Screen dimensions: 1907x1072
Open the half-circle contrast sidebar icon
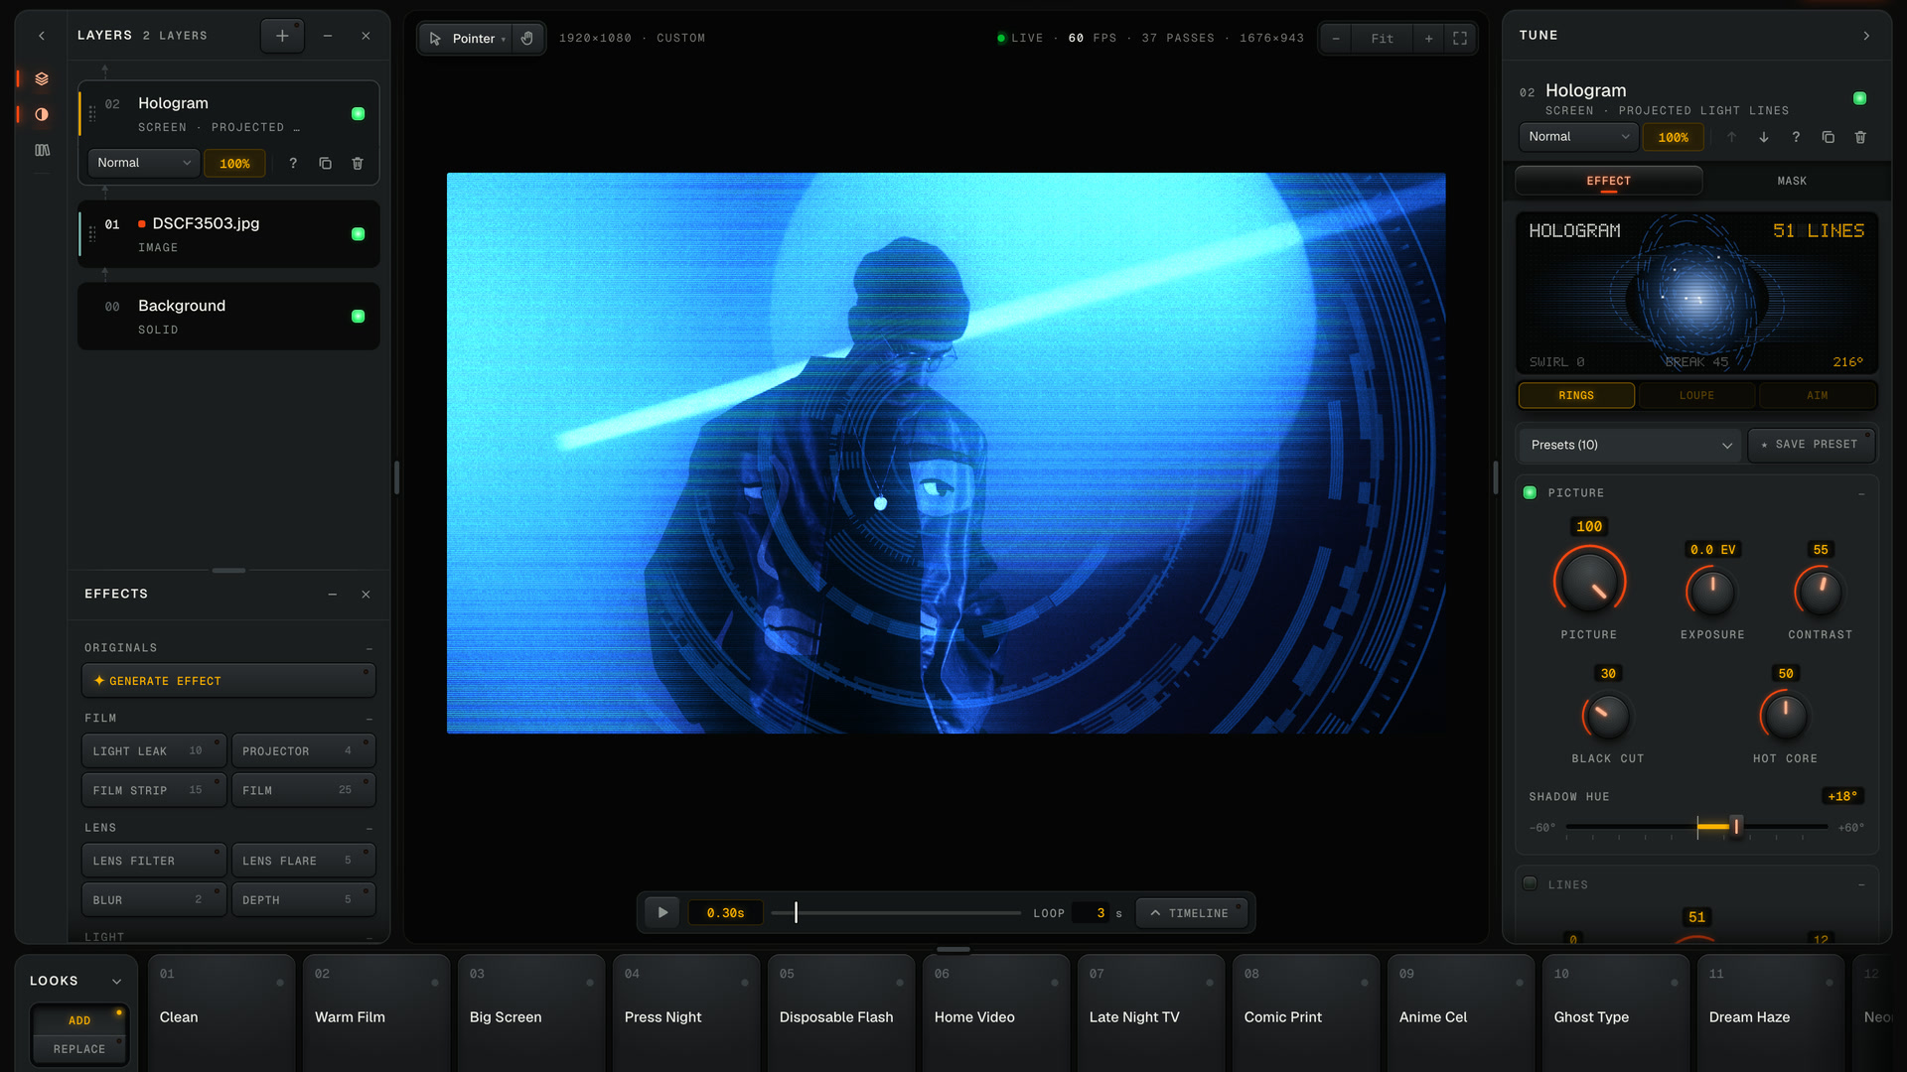click(x=42, y=114)
